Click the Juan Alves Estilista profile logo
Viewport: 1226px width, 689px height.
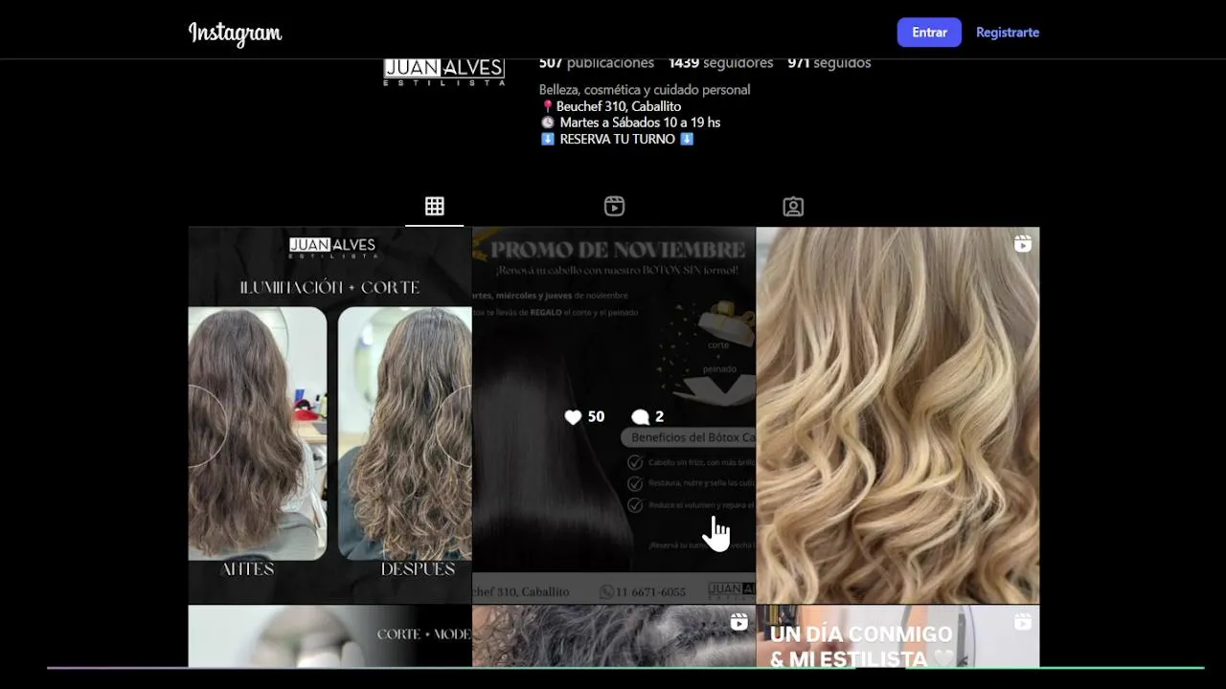[444, 72]
